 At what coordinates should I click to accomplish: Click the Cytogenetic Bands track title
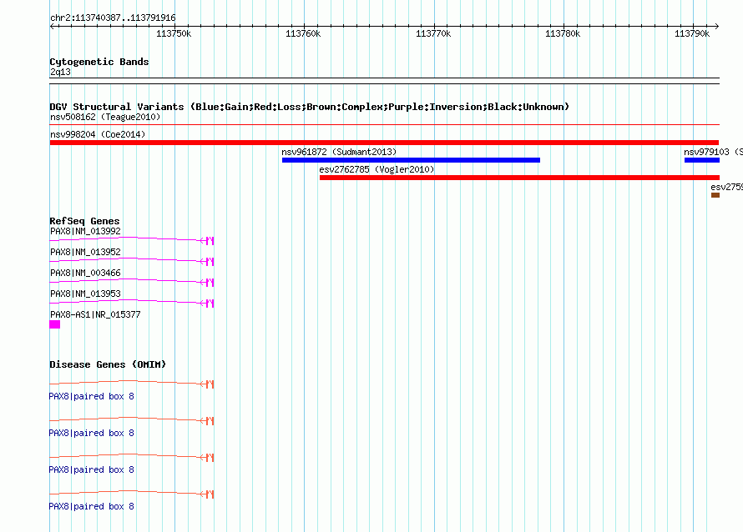tap(99, 62)
